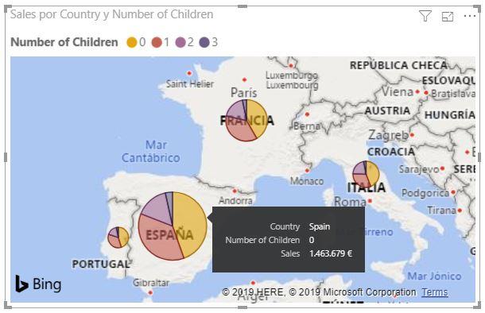
Task: Select the purple legend marker for 3 children
Action: click(x=204, y=42)
